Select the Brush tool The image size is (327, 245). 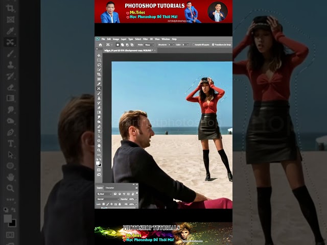[x=99, y=93]
